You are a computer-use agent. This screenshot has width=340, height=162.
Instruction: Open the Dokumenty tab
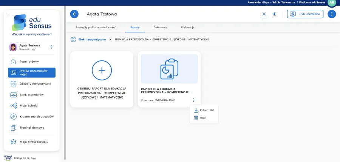tap(160, 28)
